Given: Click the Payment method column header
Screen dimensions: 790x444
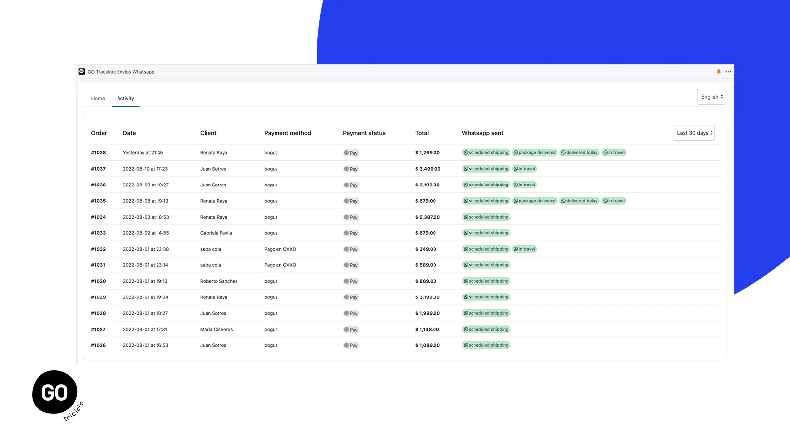Looking at the screenshot, I should [x=287, y=133].
